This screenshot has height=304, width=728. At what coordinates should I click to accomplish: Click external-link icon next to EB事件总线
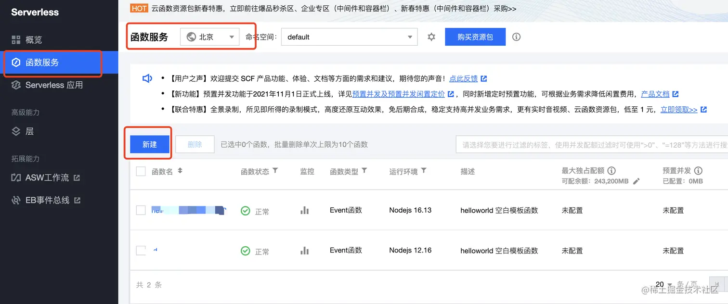click(x=77, y=200)
